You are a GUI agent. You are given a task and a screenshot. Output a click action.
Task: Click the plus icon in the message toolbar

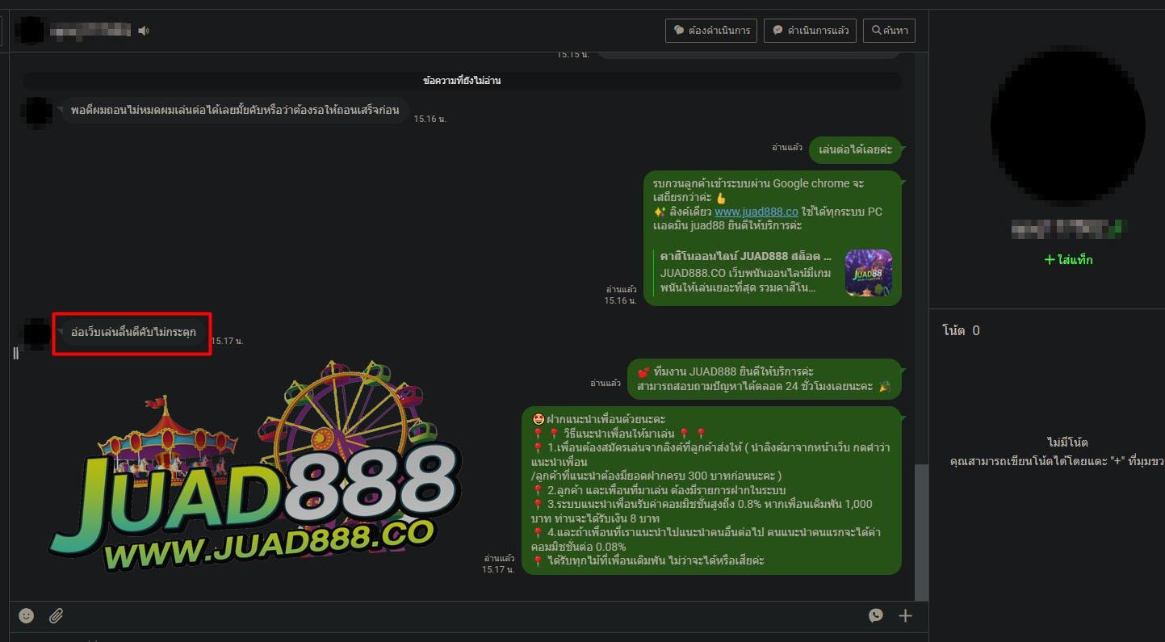tap(905, 615)
